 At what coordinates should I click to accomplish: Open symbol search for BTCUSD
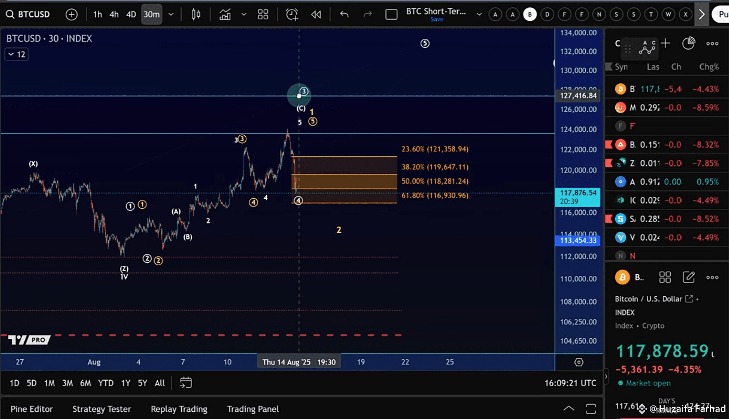pyautogui.click(x=28, y=14)
